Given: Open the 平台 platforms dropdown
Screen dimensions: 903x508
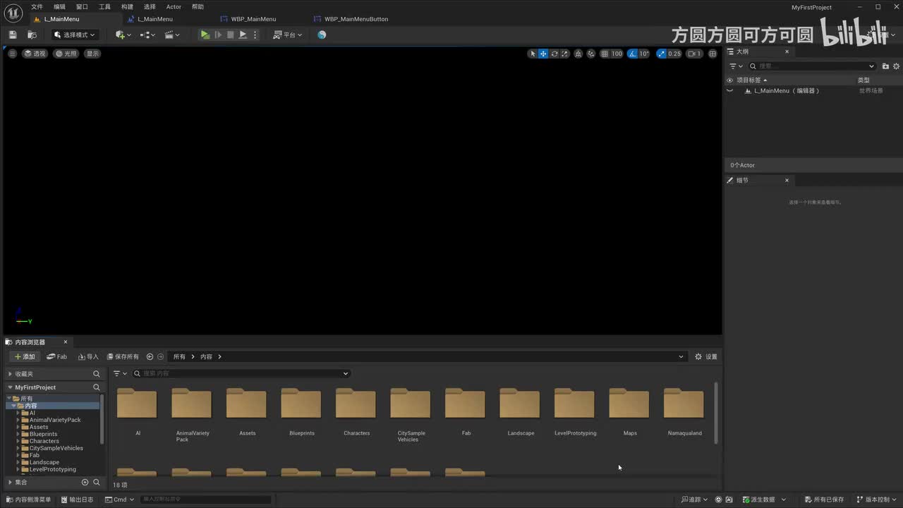Looking at the screenshot, I should [x=288, y=35].
